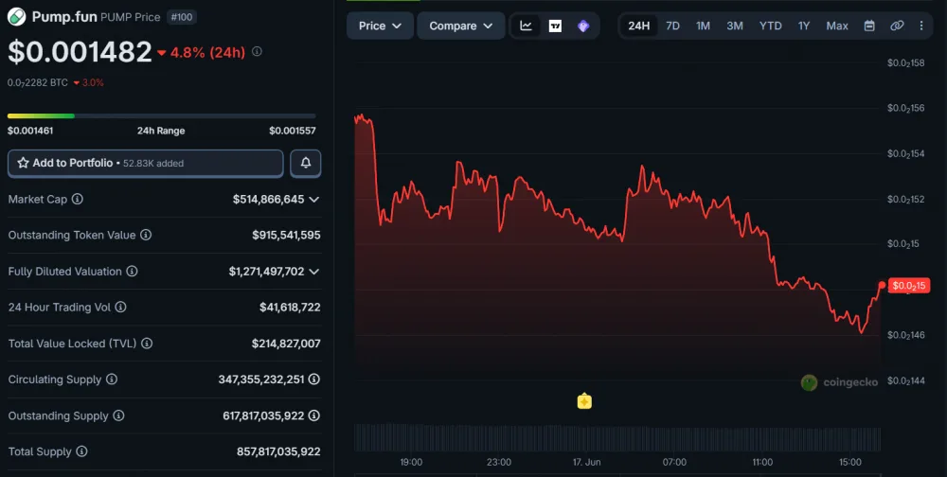The image size is (947, 477).
Task: Click info icon next to Total Value Locked (TVL)
Action: 147,344
